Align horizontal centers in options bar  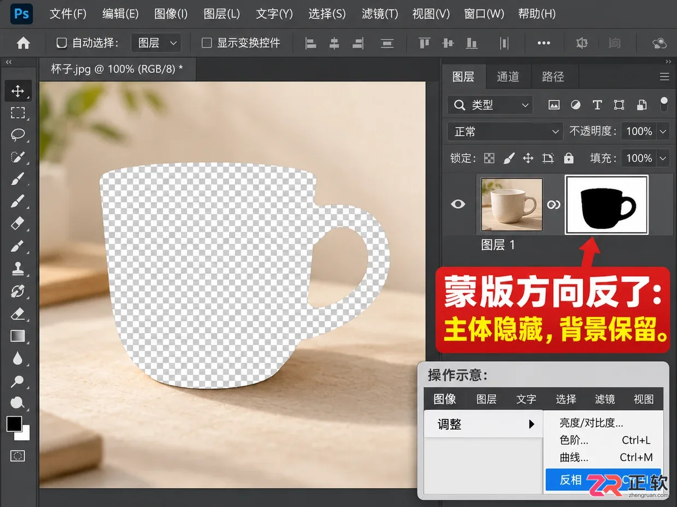334,43
